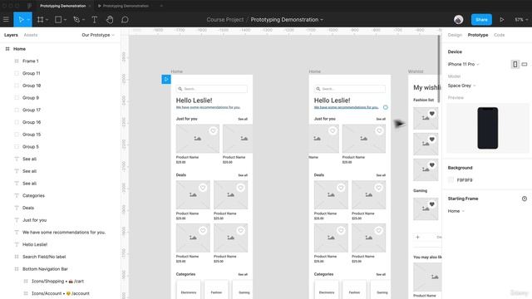532x299 pixels.
Task: Present the prototype with play icon
Action: [502, 20]
